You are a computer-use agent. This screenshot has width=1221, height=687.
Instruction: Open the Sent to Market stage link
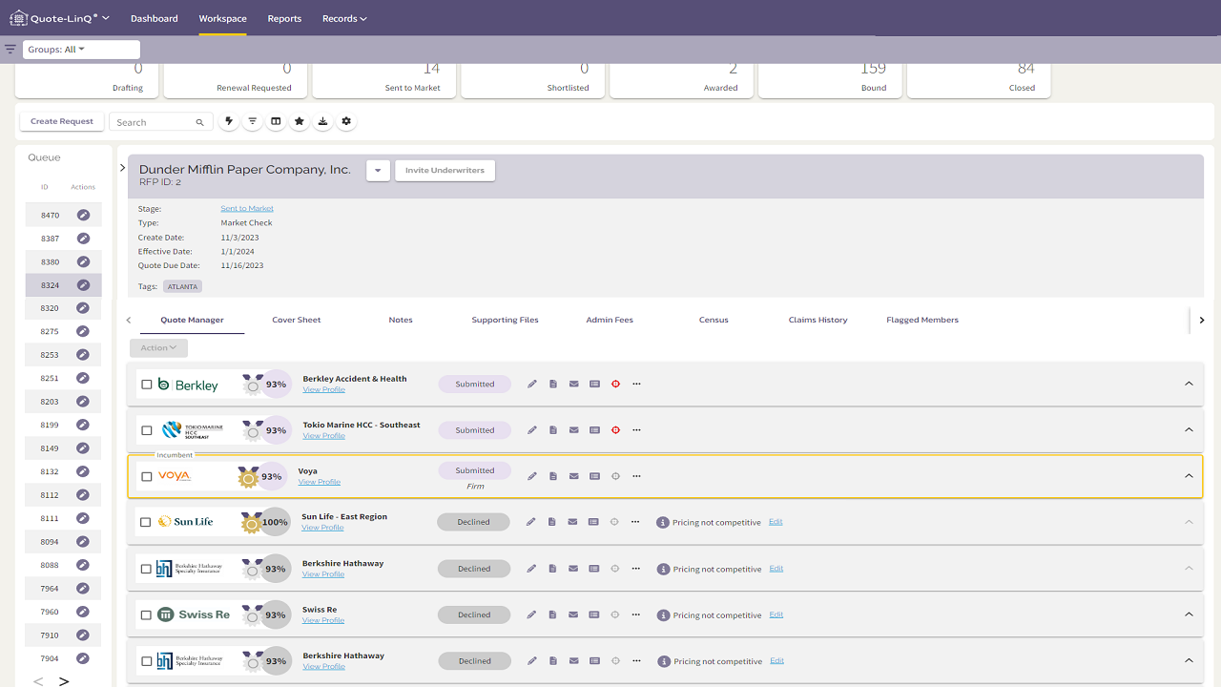click(247, 208)
